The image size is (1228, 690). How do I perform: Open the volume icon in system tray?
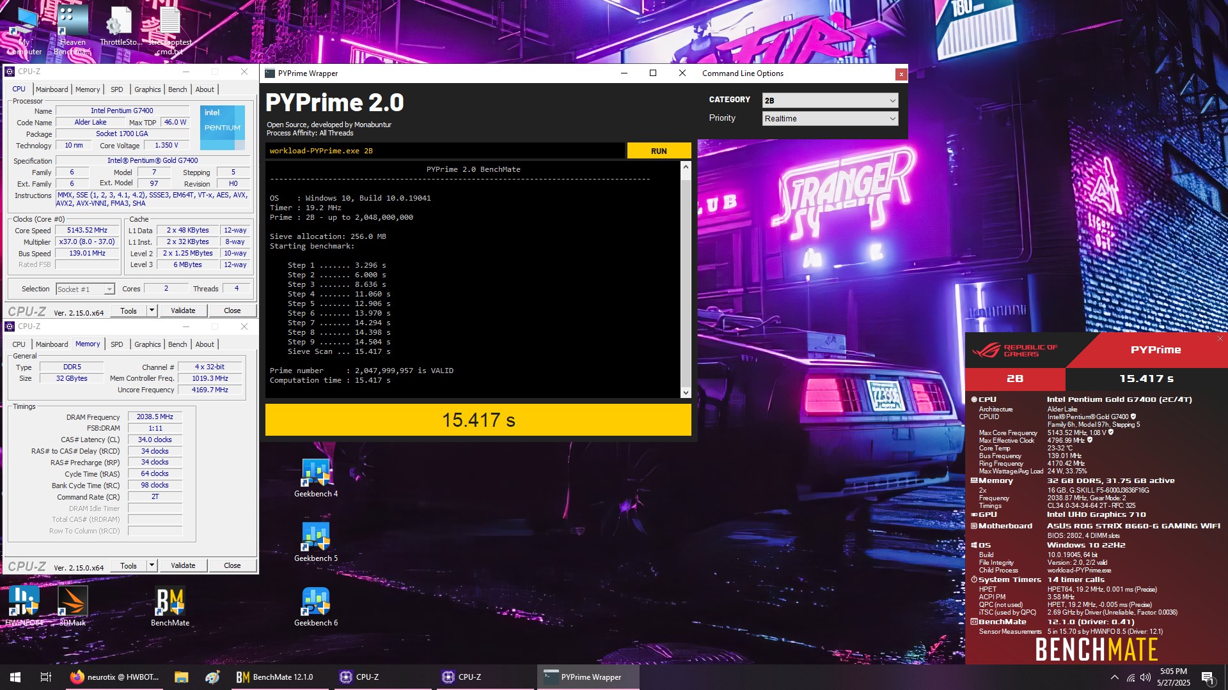(1145, 677)
